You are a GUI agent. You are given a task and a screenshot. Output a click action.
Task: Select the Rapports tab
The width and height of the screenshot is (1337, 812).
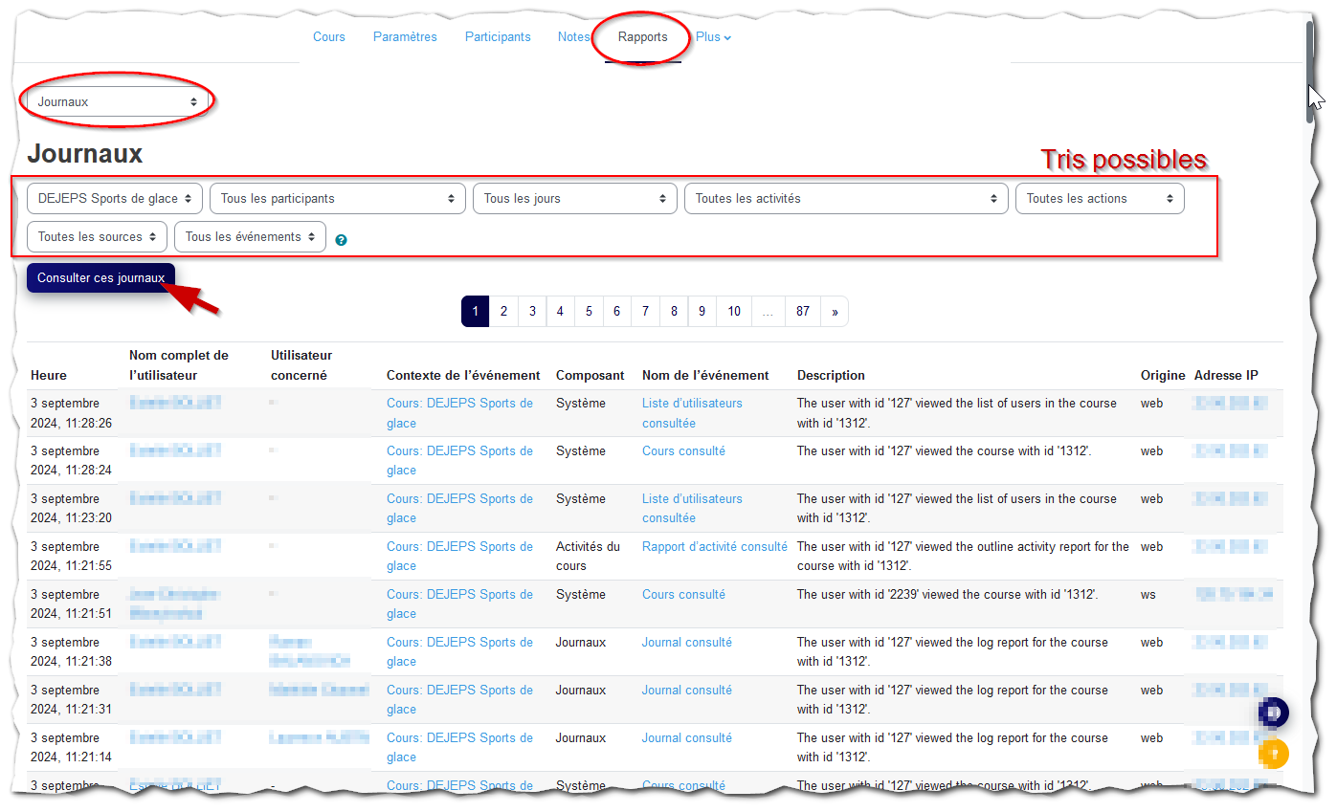(x=643, y=37)
